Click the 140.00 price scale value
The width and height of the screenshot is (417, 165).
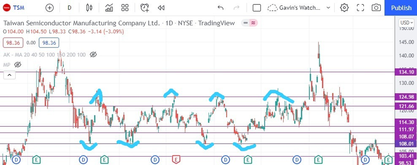407,56
